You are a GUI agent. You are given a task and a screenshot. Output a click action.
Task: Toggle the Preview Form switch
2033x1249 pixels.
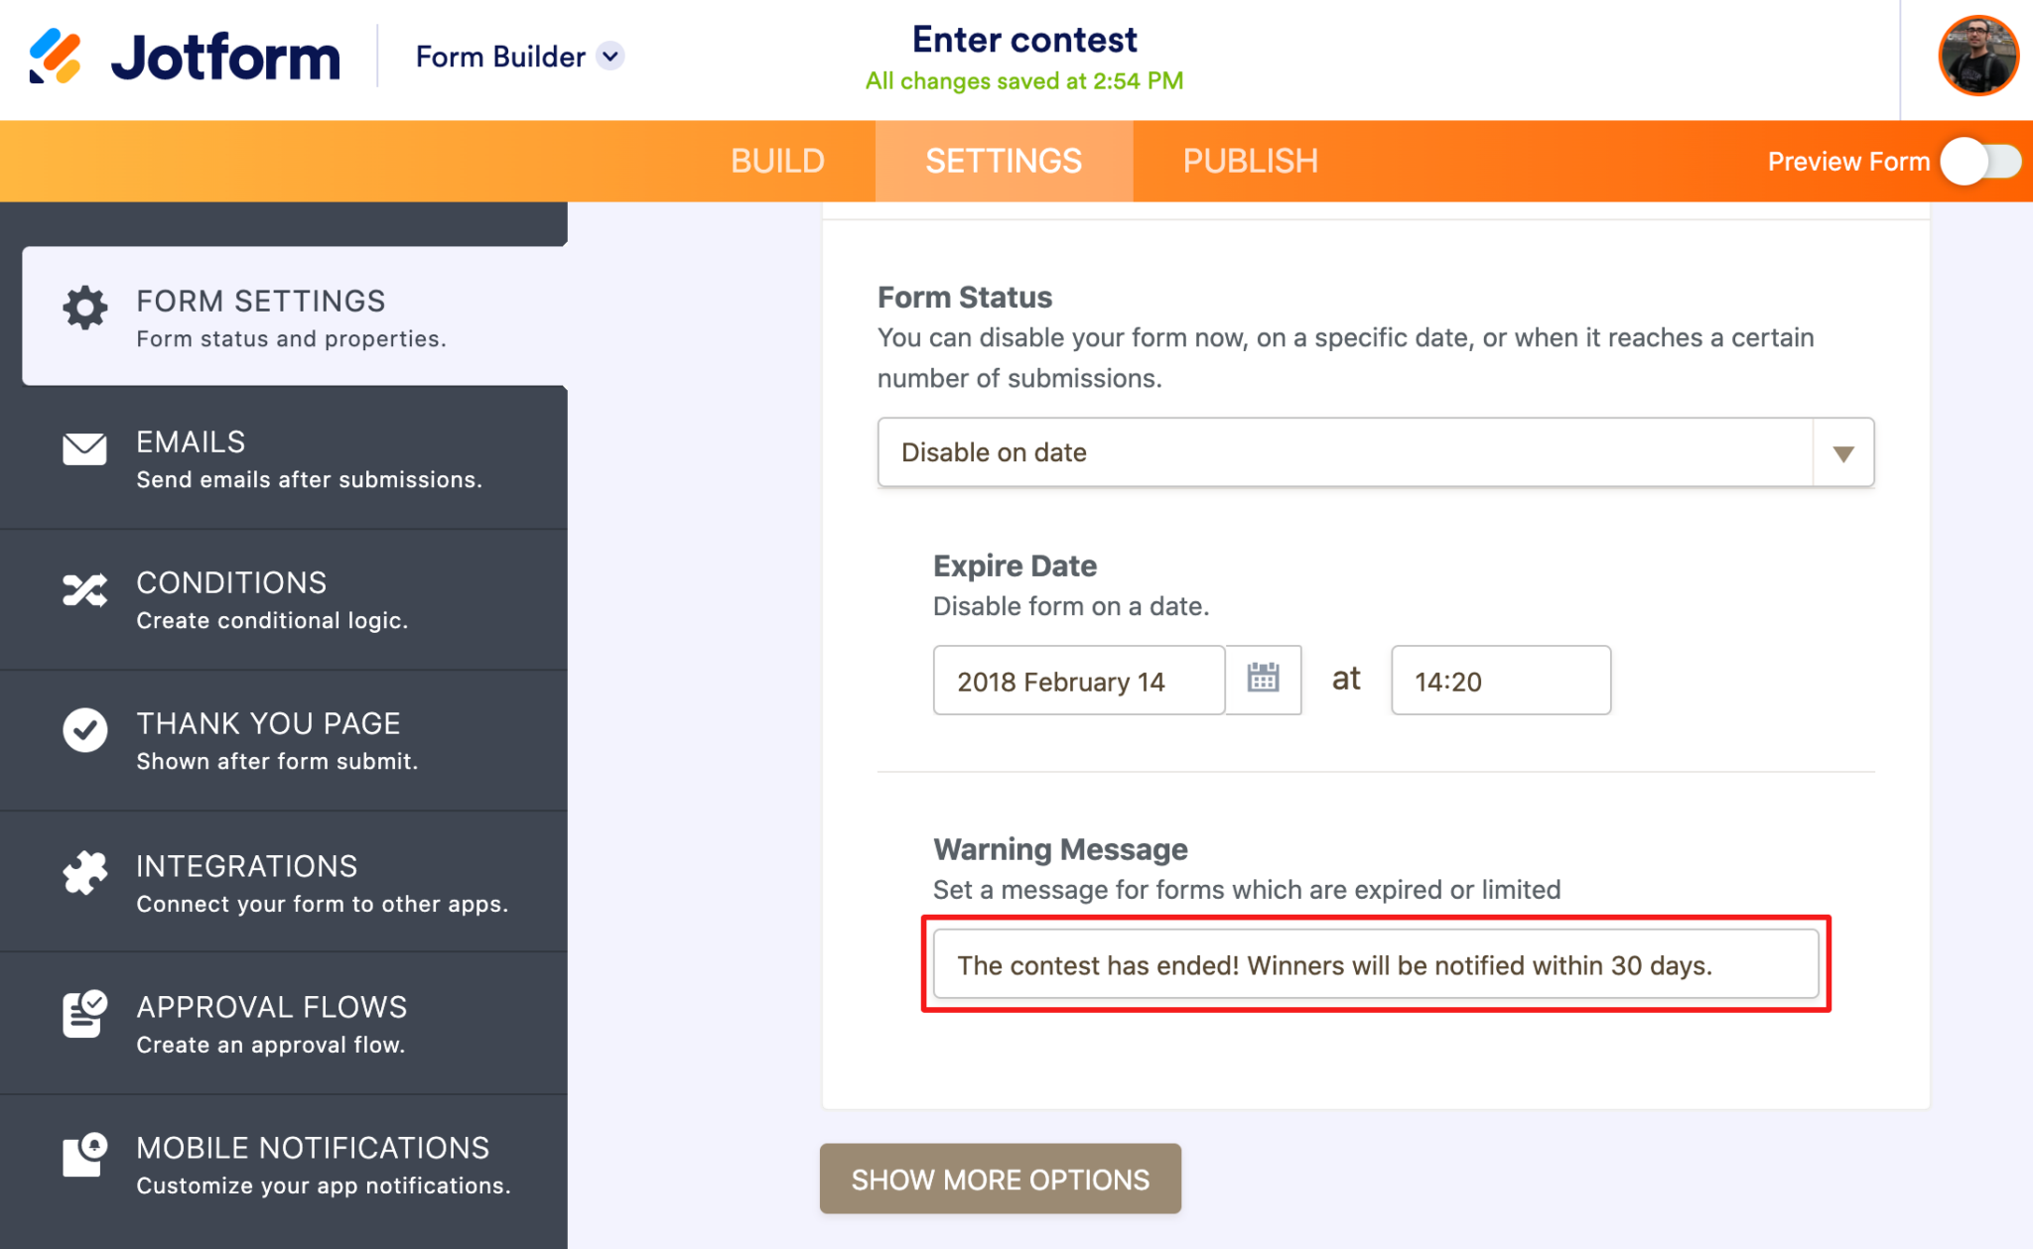point(1979,161)
